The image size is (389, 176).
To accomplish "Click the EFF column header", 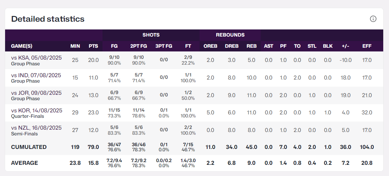I will (367, 46).
